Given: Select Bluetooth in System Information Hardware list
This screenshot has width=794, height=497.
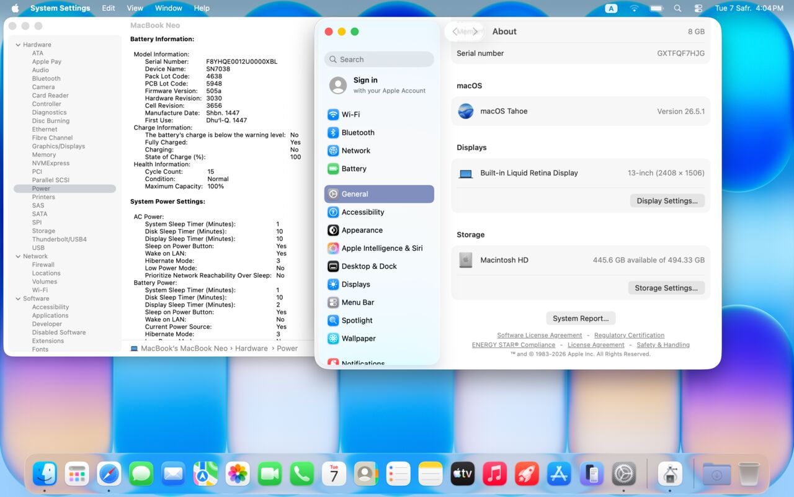Looking at the screenshot, I should point(47,79).
